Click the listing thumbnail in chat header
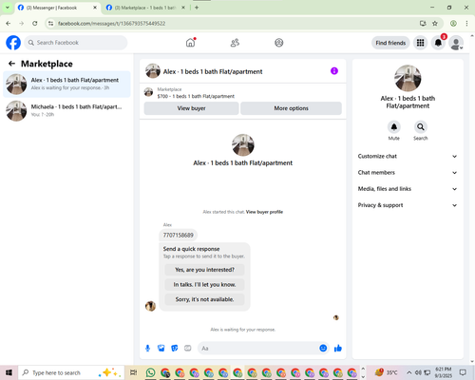Screen dimensions: 475x380 tap(153, 71)
